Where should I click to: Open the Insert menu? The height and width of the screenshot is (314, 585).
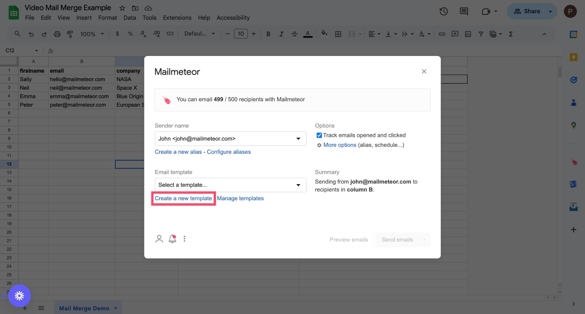pyautogui.click(x=84, y=18)
